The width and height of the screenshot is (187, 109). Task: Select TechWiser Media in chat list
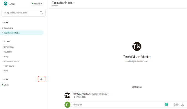click(x=22, y=33)
